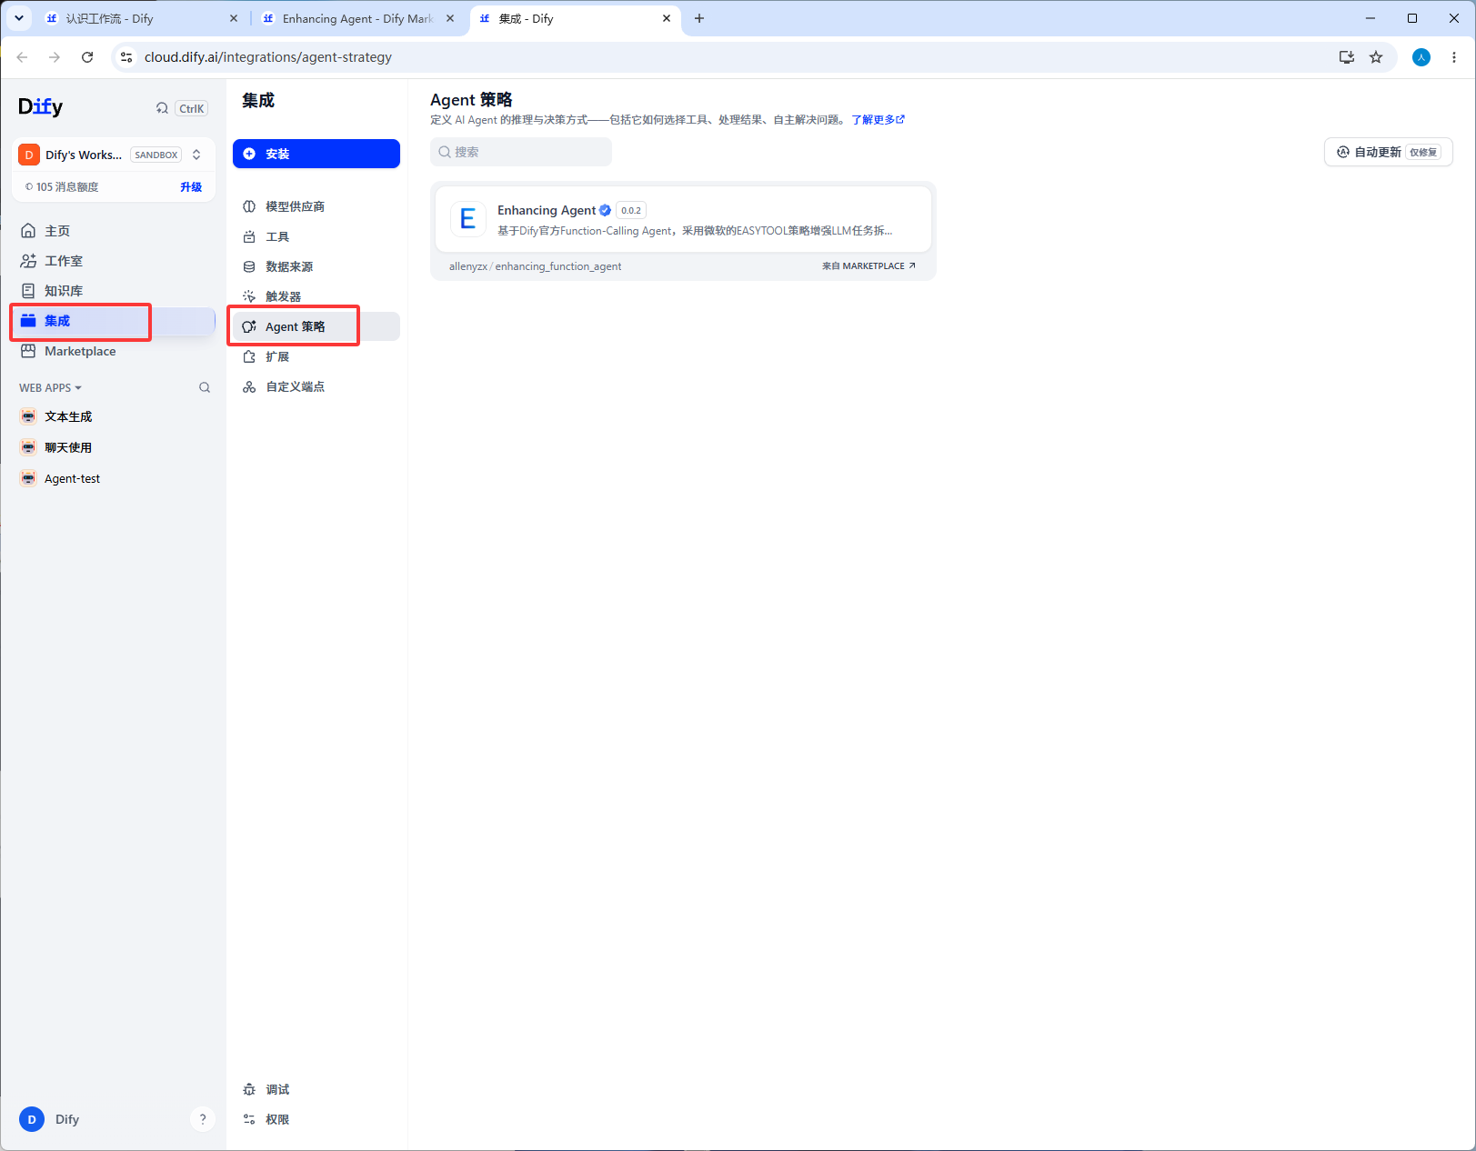Reload the page with the refresh icon

click(87, 57)
